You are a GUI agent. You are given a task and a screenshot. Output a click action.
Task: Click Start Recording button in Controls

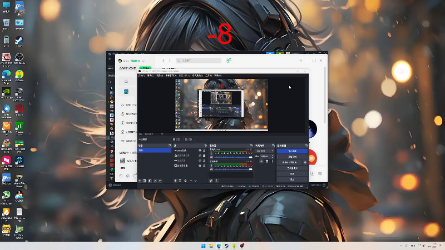(292, 157)
